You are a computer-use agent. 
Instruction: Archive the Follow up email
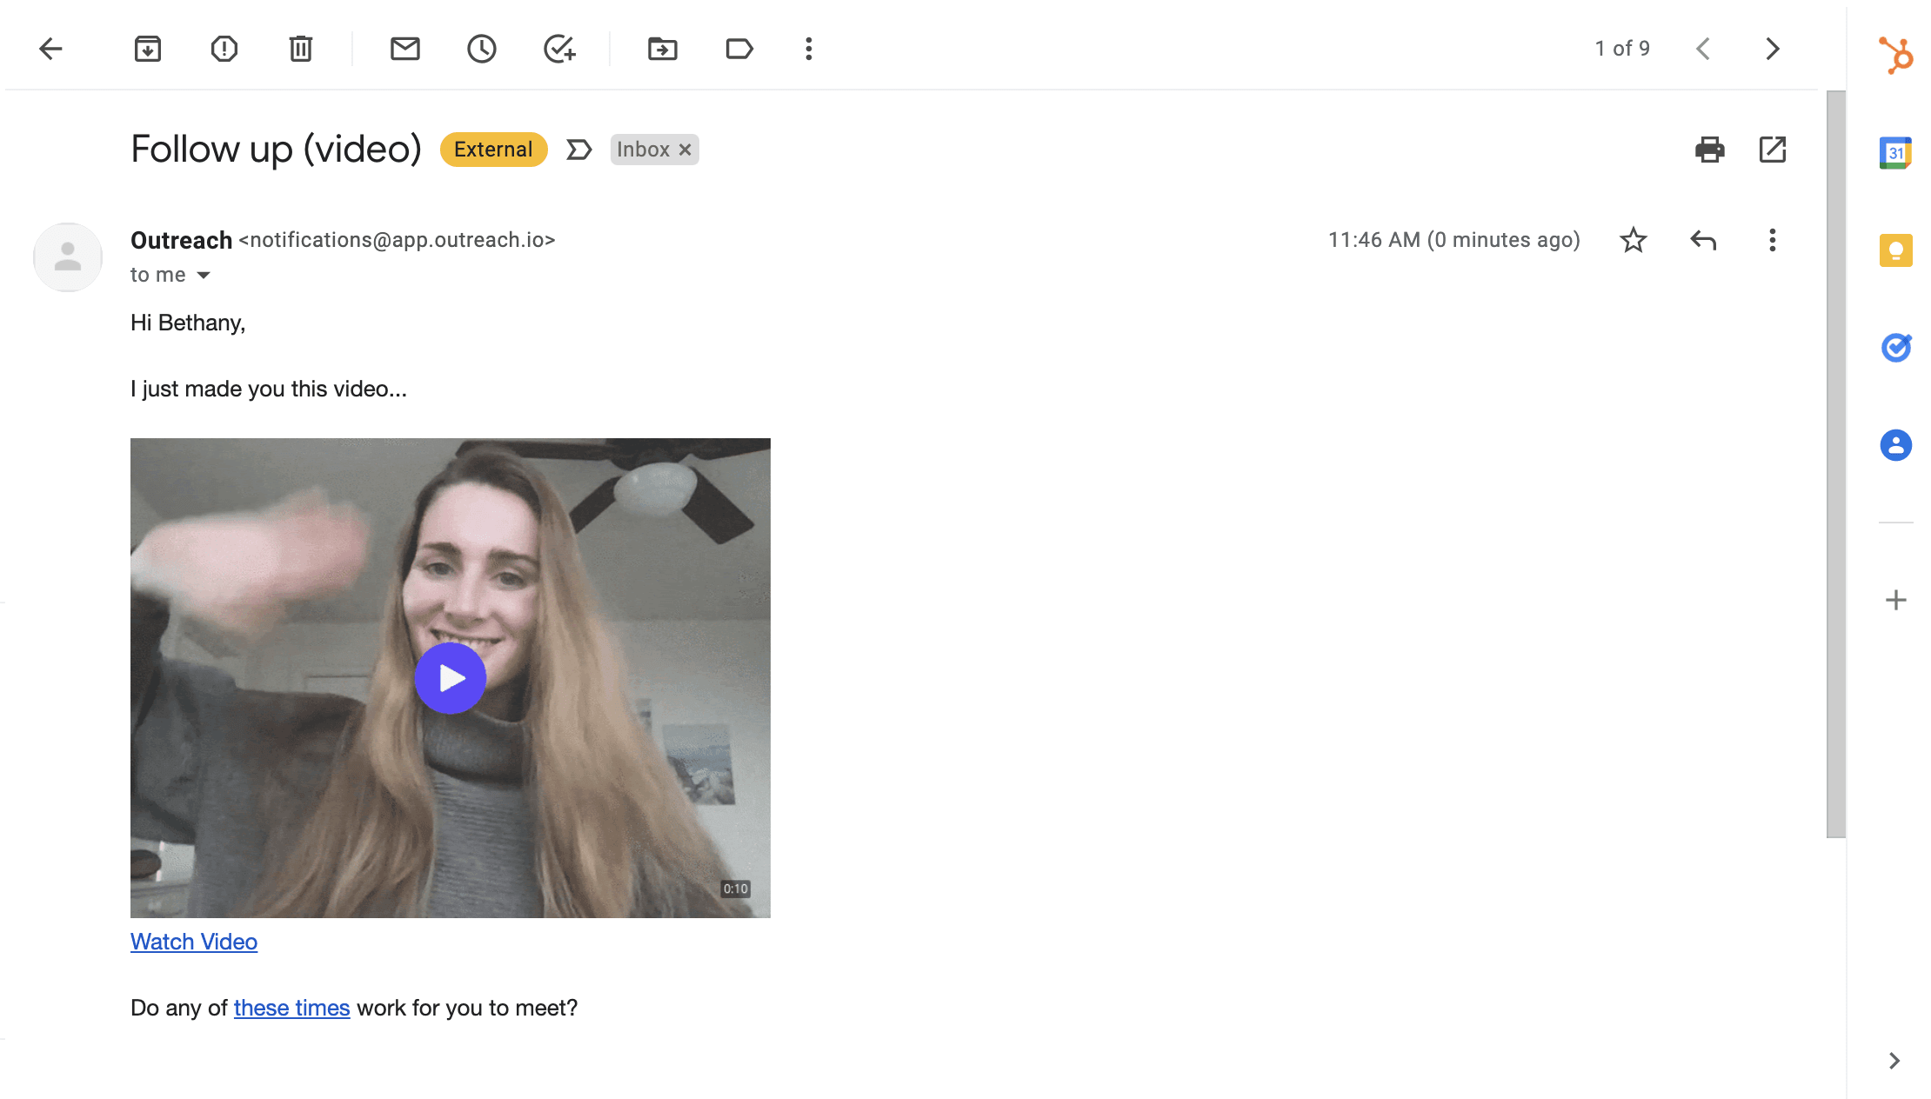[148, 49]
